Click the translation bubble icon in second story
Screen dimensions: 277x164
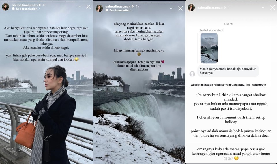point(107,10)
